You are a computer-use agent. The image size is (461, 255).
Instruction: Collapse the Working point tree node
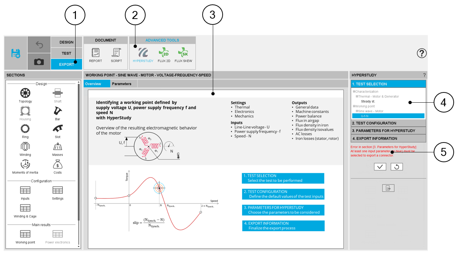(354, 106)
